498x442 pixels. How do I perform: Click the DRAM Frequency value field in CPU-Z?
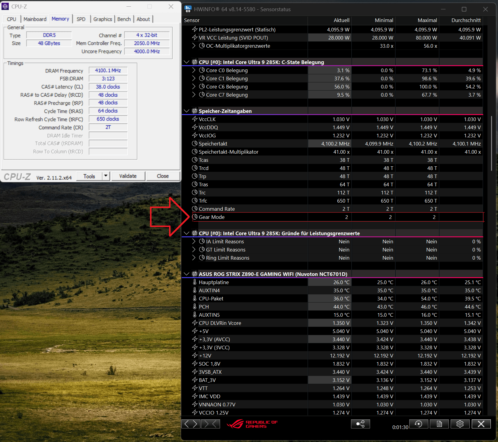tap(108, 70)
